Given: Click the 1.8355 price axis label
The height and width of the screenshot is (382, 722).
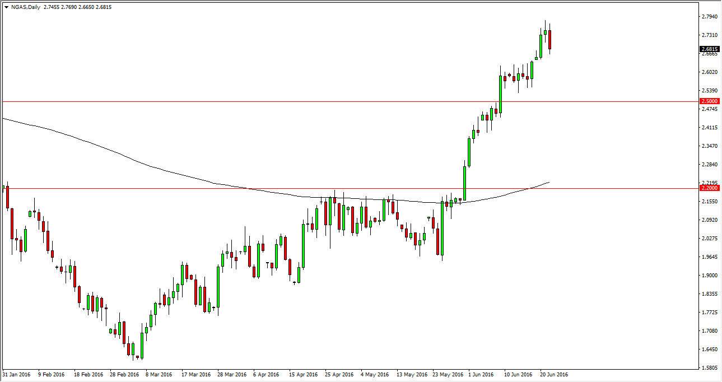Looking at the screenshot, I should (709, 294).
